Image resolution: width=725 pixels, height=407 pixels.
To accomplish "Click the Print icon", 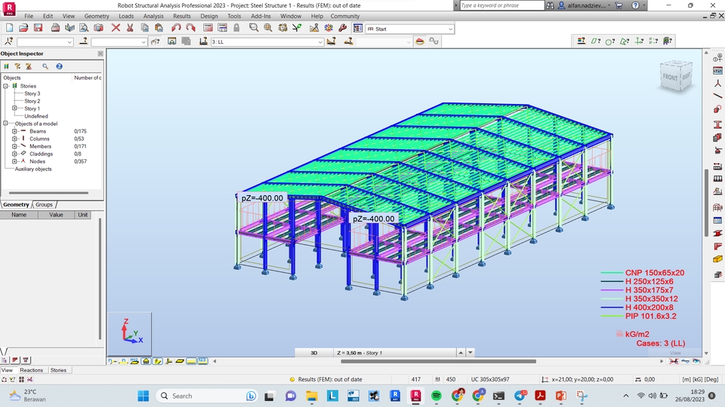I will click(55, 28).
